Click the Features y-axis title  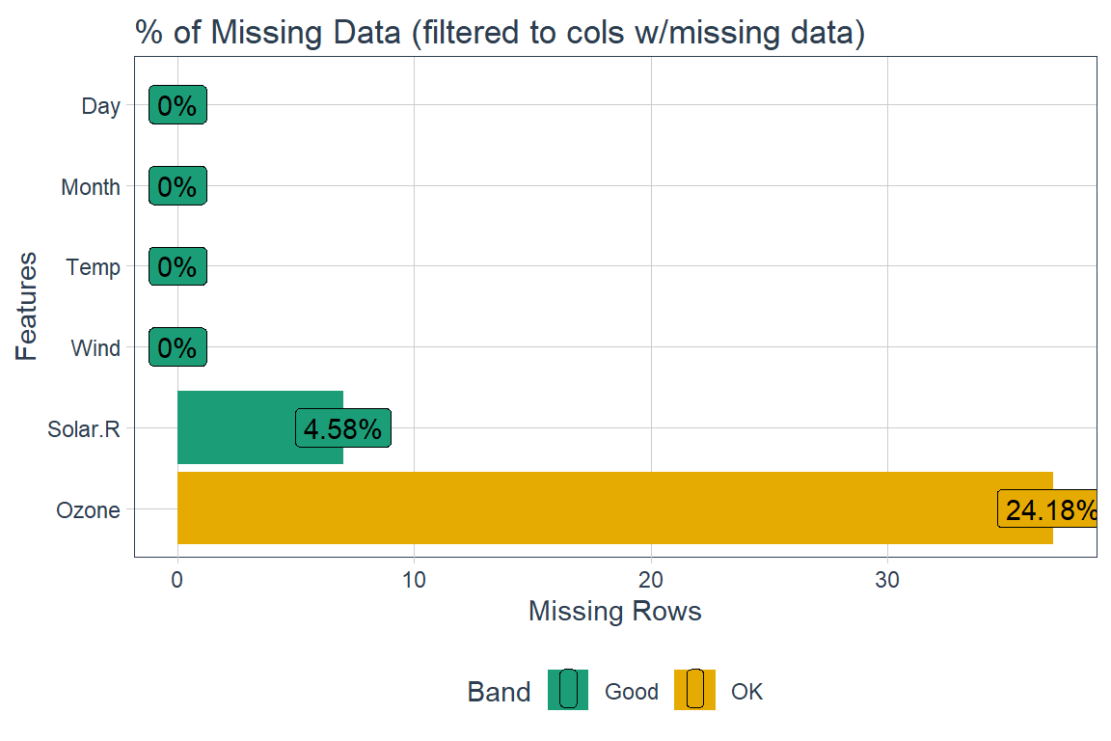tap(27, 306)
